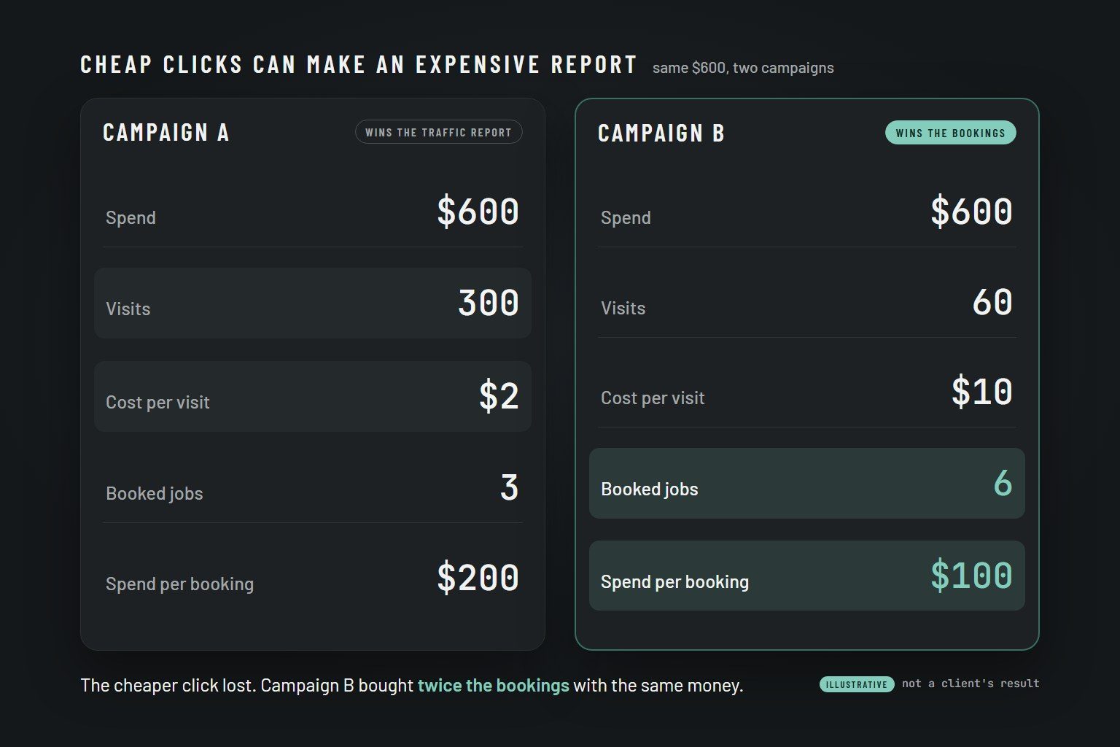The height and width of the screenshot is (747, 1120).
Task: Select the Visits label in Campaign A
Action: (128, 309)
